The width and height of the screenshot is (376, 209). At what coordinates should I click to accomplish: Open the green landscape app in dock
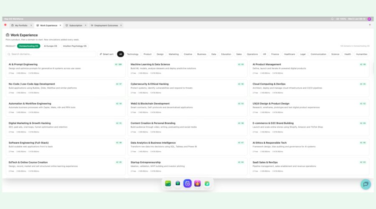pos(168,184)
